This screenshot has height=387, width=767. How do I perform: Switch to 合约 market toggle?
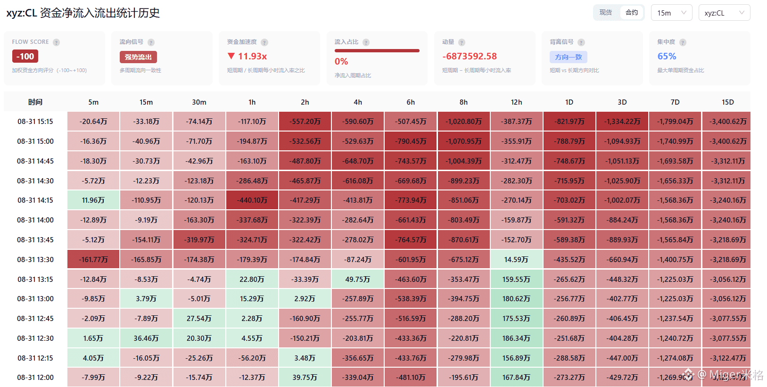pyautogui.click(x=632, y=13)
